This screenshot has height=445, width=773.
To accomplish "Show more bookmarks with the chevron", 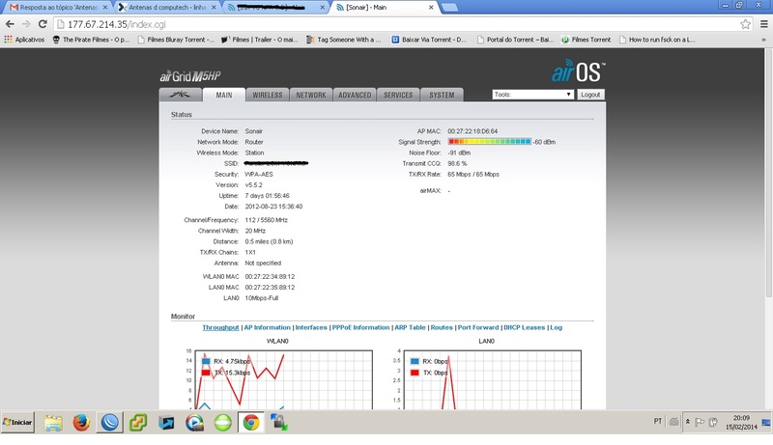I will pos(763,40).
